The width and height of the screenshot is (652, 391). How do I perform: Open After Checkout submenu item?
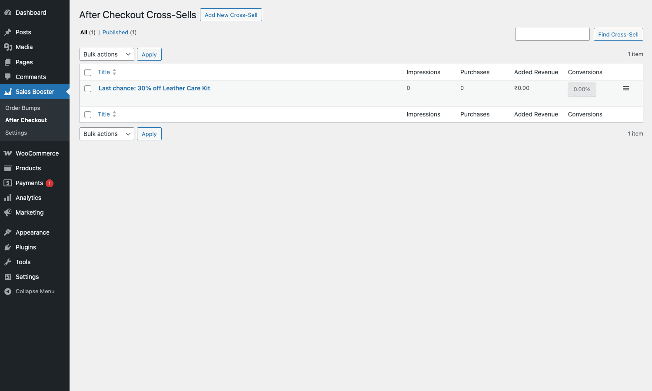pos(26,120)
